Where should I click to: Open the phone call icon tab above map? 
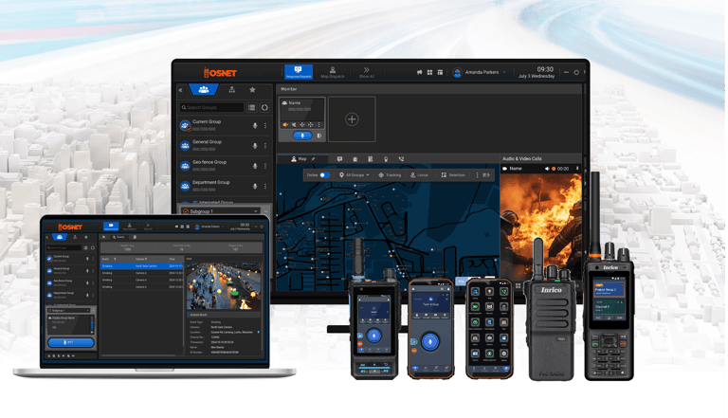pyautogui.click(x=401, y=159)
